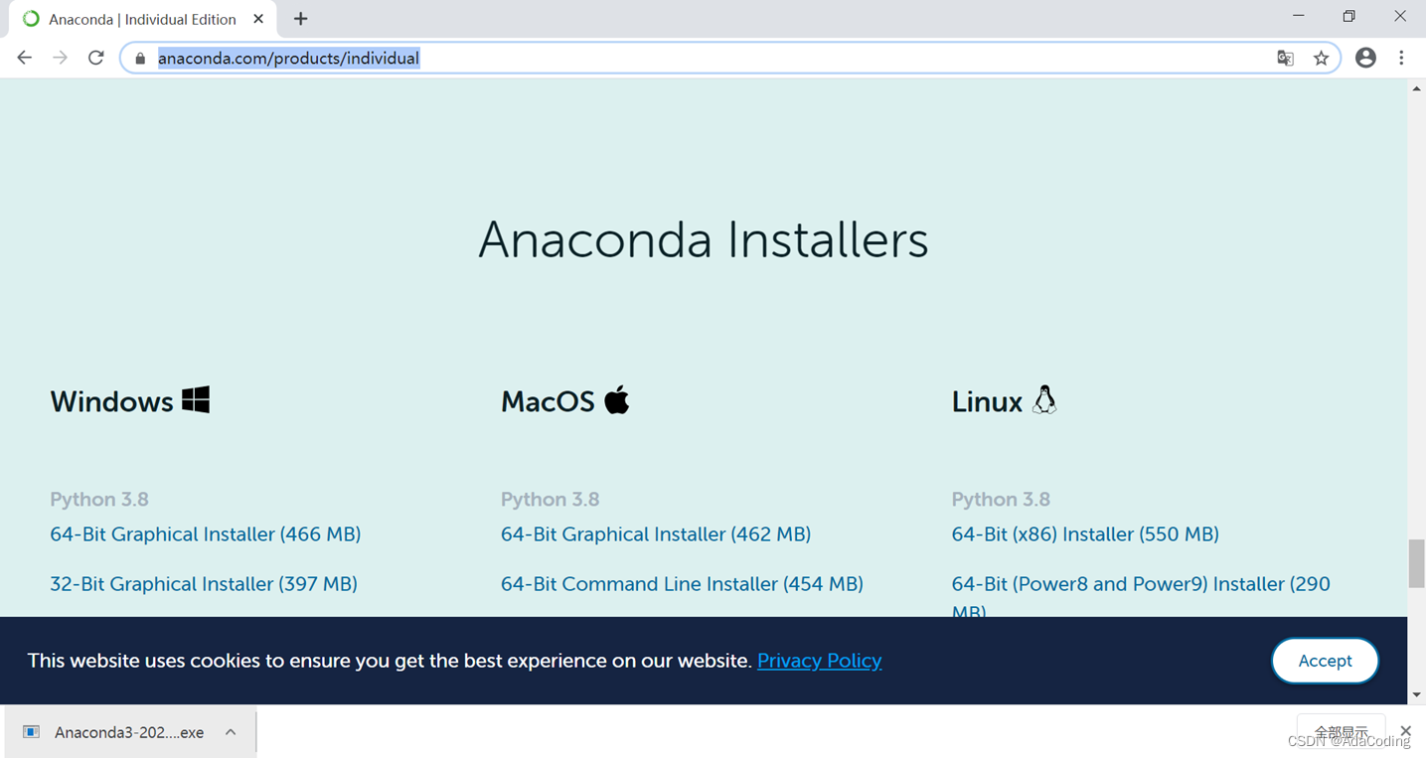1426x758 pixels.
Task: Click the Windows heading text
Action: (x=111, y=401)
